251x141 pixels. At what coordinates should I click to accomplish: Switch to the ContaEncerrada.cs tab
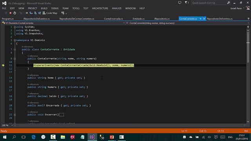pos(113,19)
